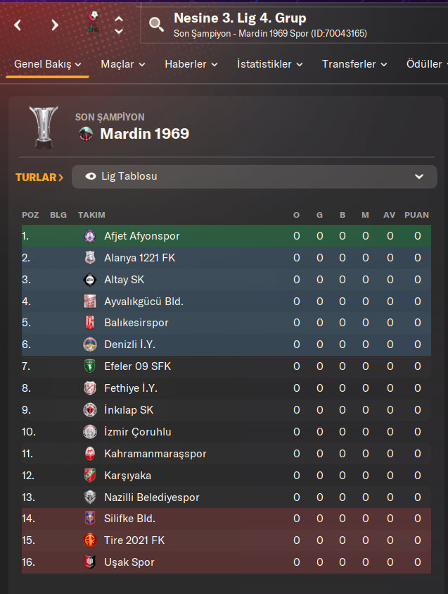
Task: Click the Haberler menu
Action: click(x=191, y=64)
